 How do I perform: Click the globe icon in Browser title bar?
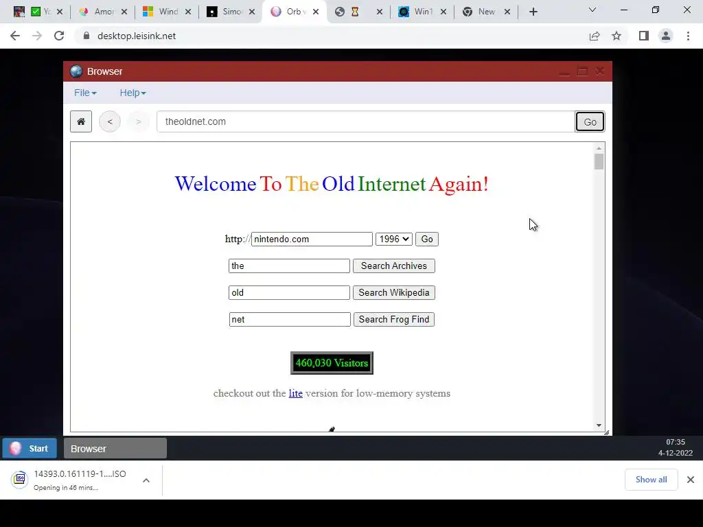pos(76,71)
